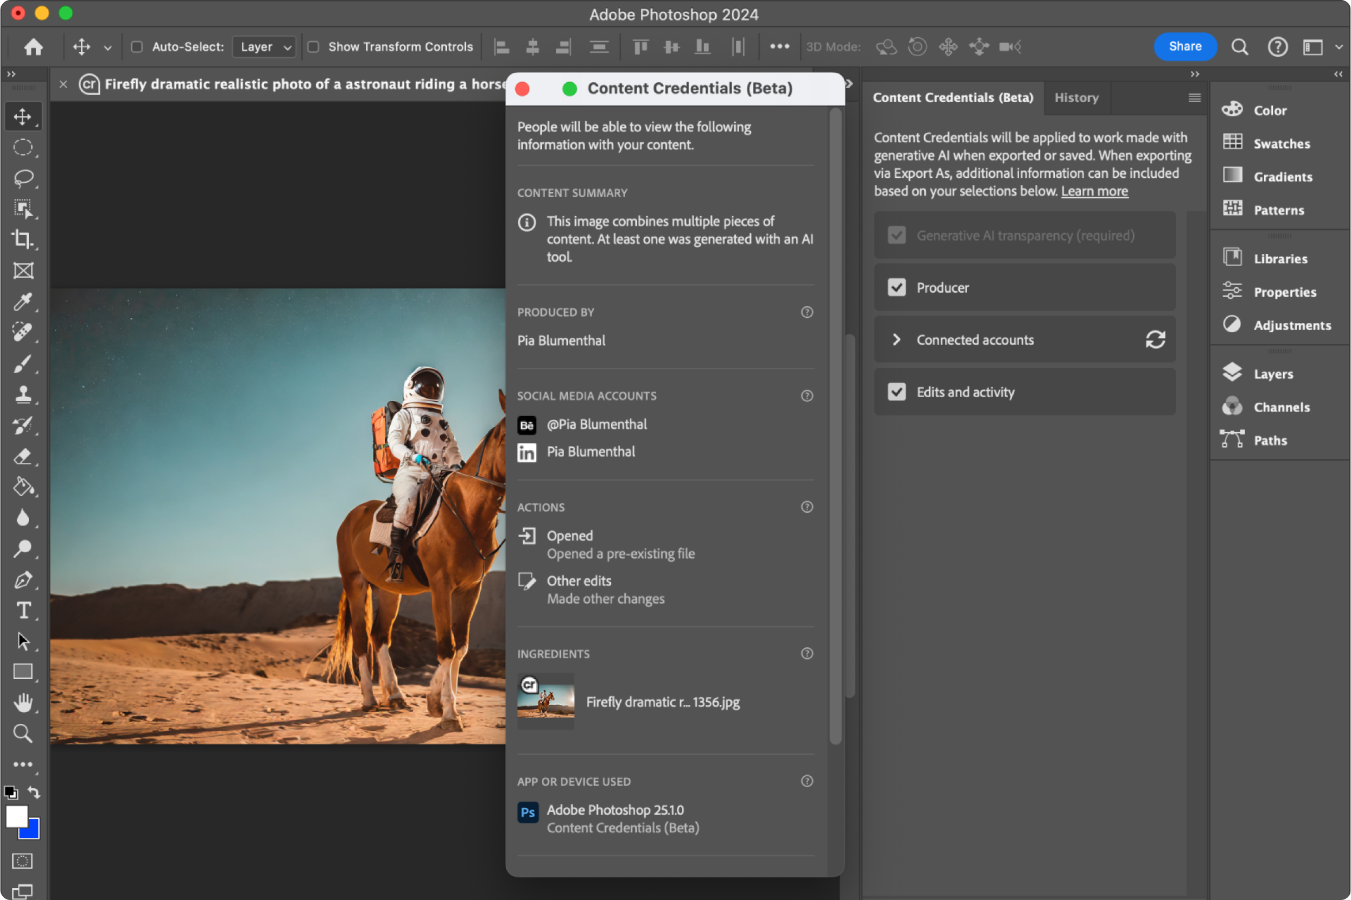
Task: Select the Lasso tool
Action: point(23,178)
